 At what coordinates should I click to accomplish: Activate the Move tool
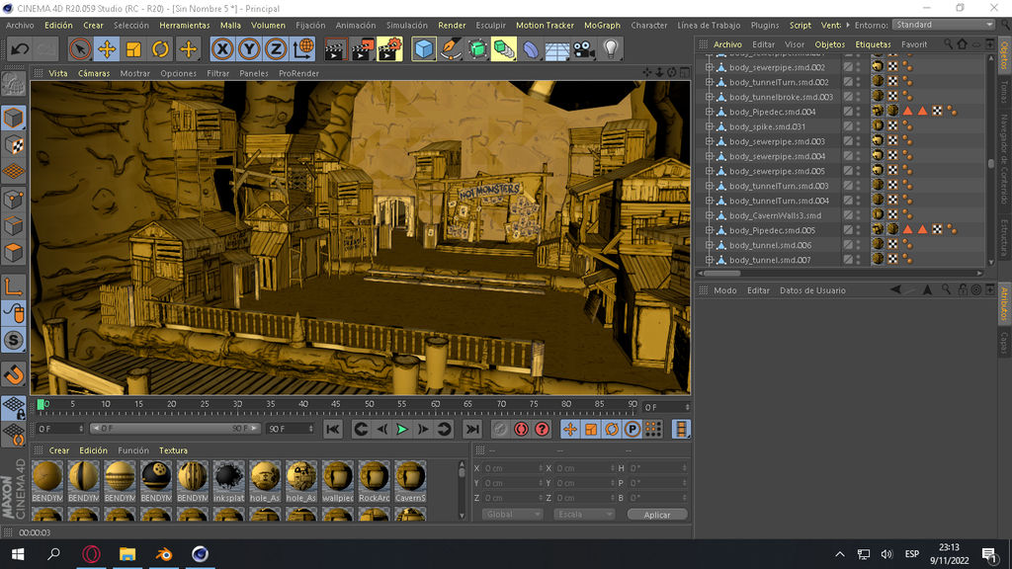pos(107,49)
